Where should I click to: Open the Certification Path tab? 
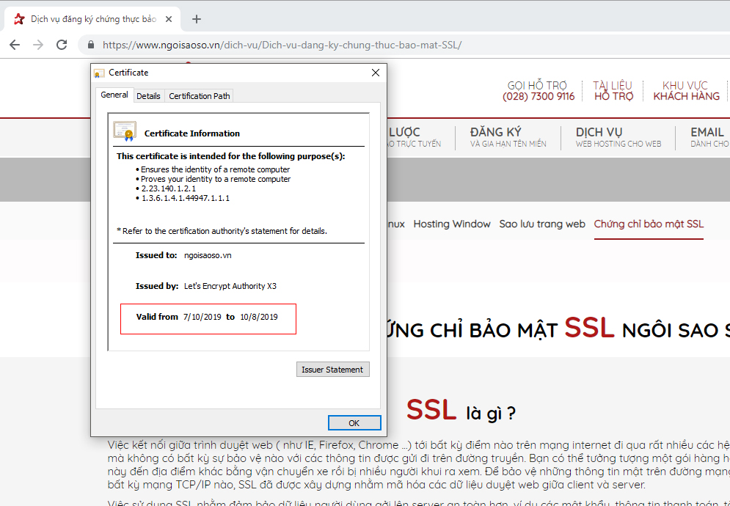coord(200,96)
